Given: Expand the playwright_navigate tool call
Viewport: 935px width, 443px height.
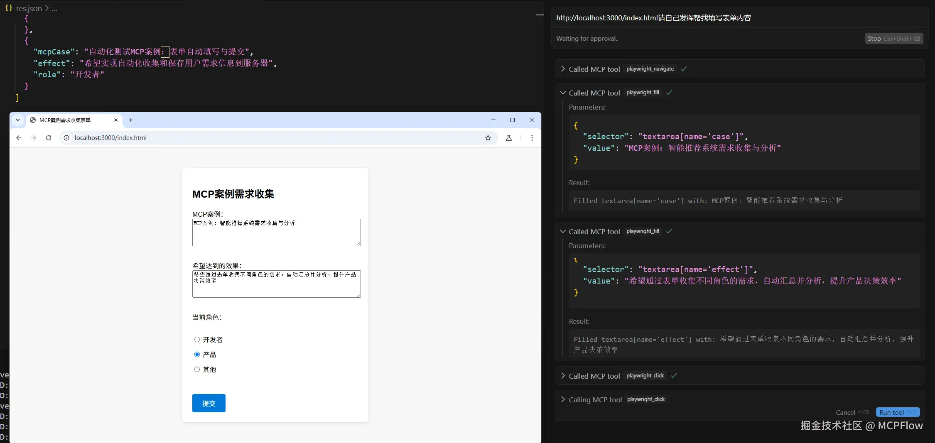Looking at the screenshot, I should pyautogui.click(x=563, y=69).
